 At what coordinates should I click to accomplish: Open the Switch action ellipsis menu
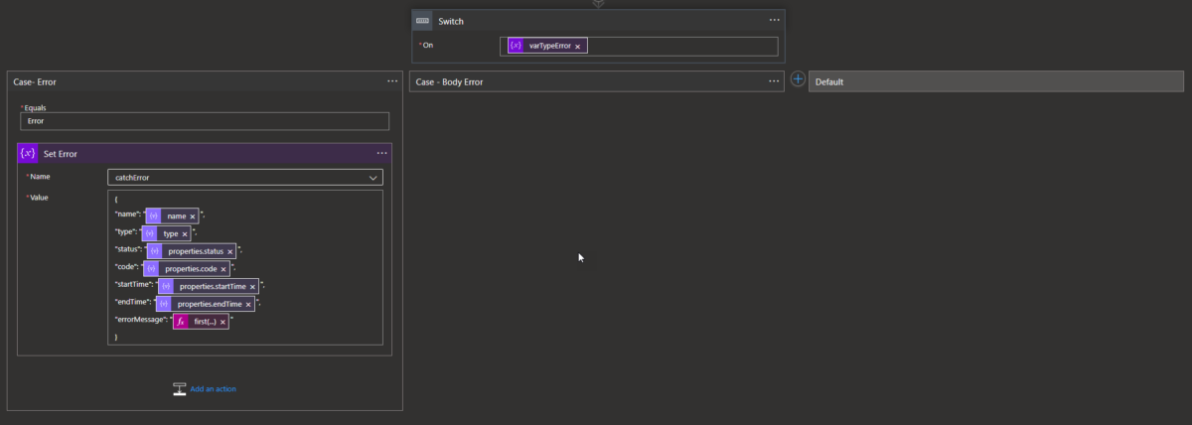click(x=774, y=21)
